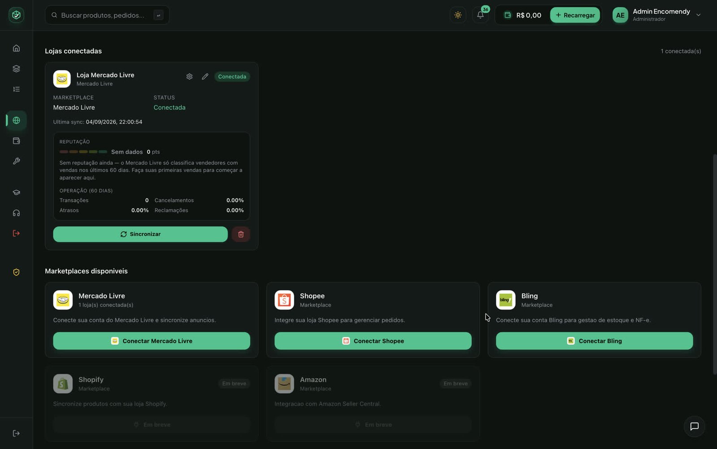Click Conectar Mercado Livre button
This screenshot has height=449, width=717.
tap(151, 341)
